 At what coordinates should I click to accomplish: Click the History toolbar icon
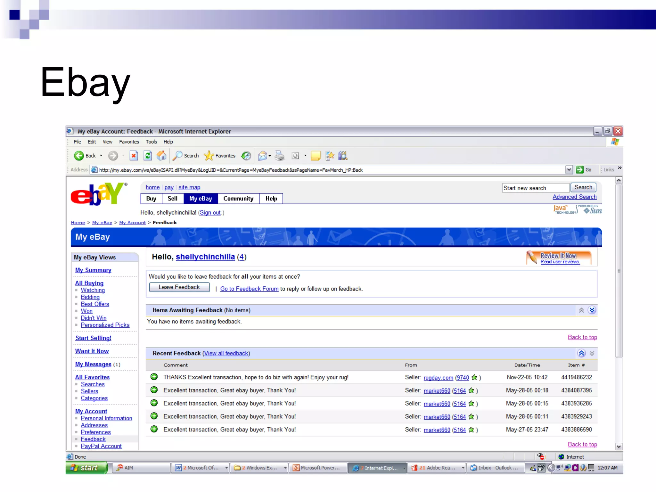(246, 156)
